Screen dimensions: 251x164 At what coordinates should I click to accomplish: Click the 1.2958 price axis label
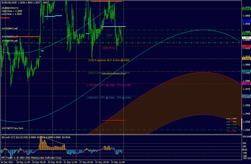tap(246, 105)
